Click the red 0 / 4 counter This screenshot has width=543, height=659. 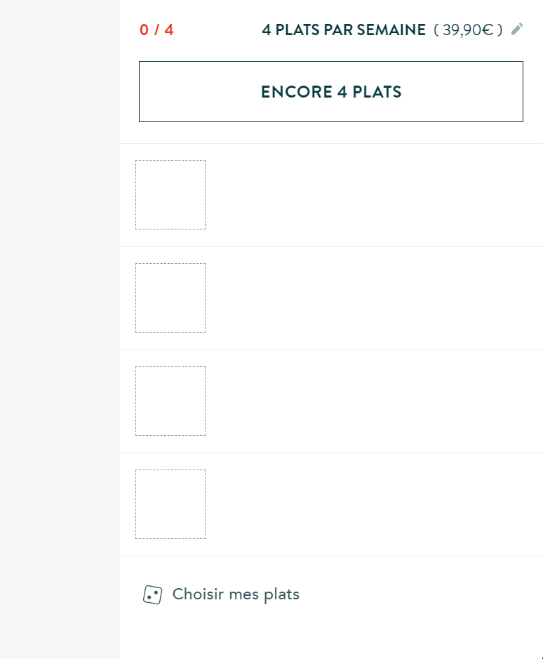pos(156,30)
